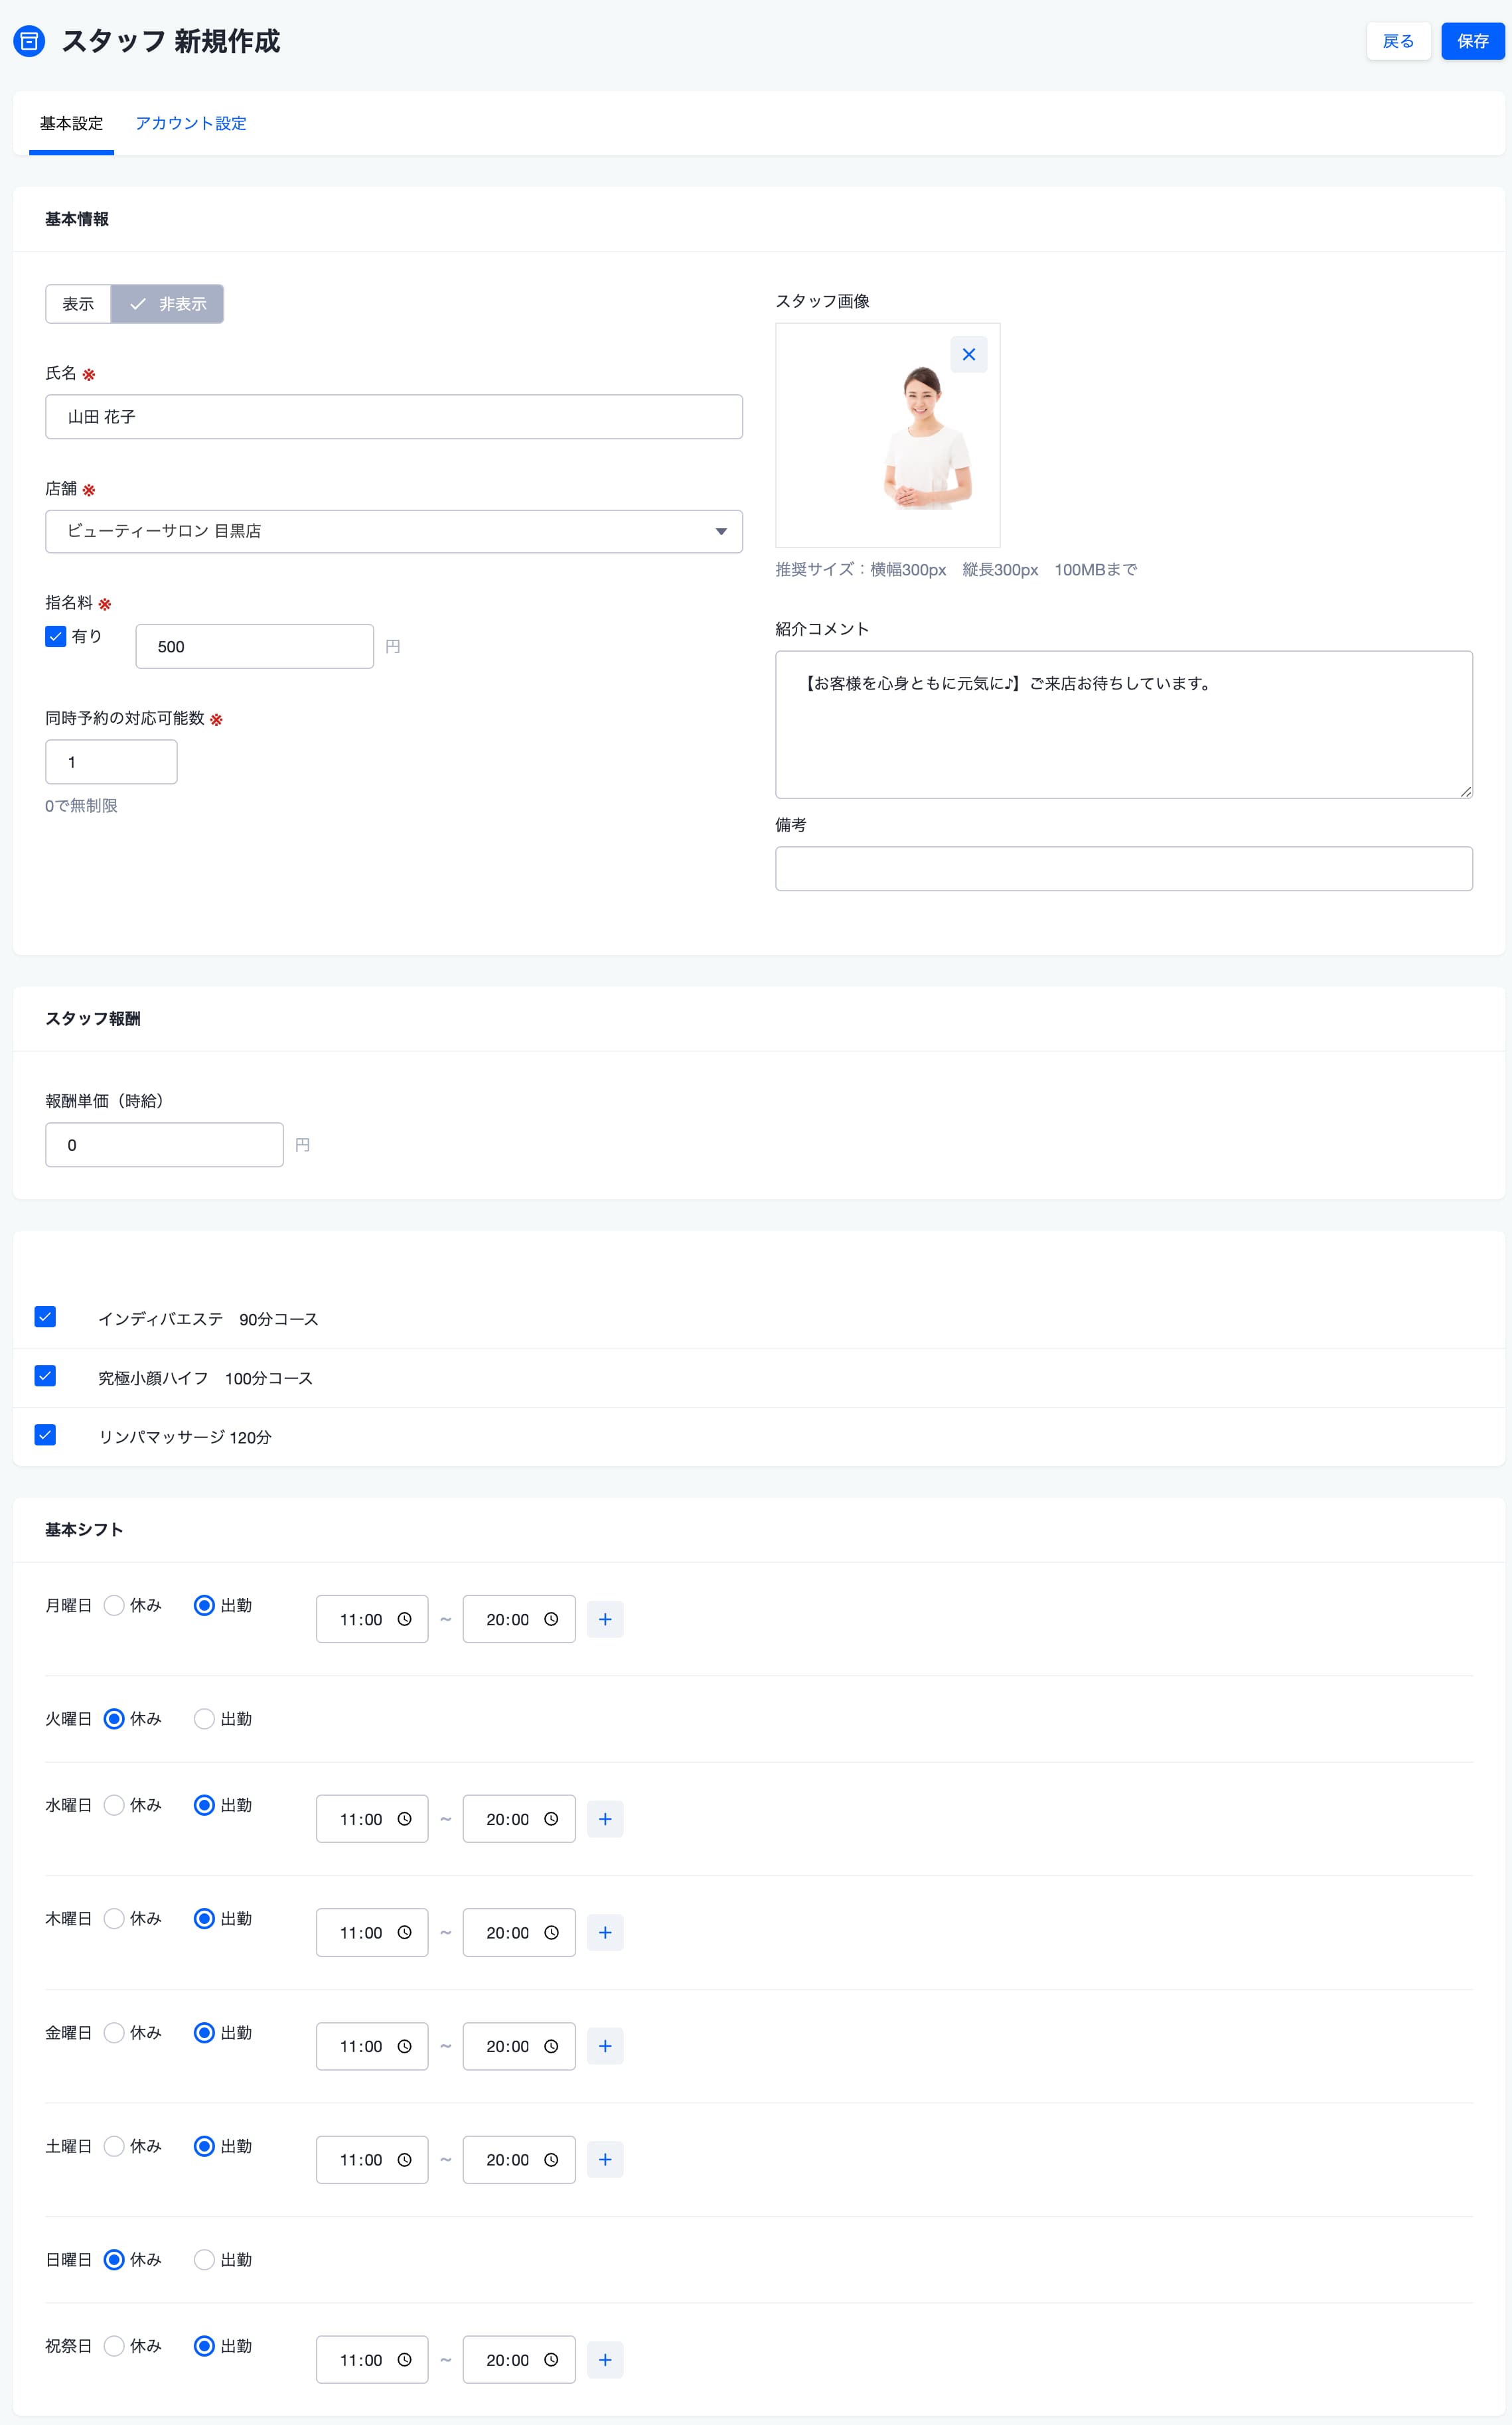Click the holiday 20:00 end time field

pos(519,2359)
